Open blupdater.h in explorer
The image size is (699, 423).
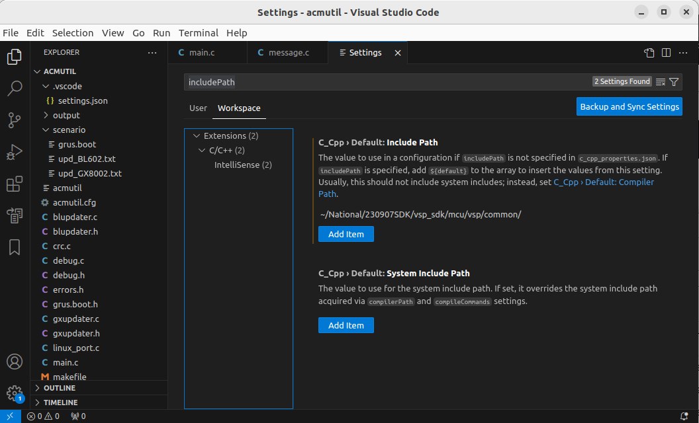(75, 231)
